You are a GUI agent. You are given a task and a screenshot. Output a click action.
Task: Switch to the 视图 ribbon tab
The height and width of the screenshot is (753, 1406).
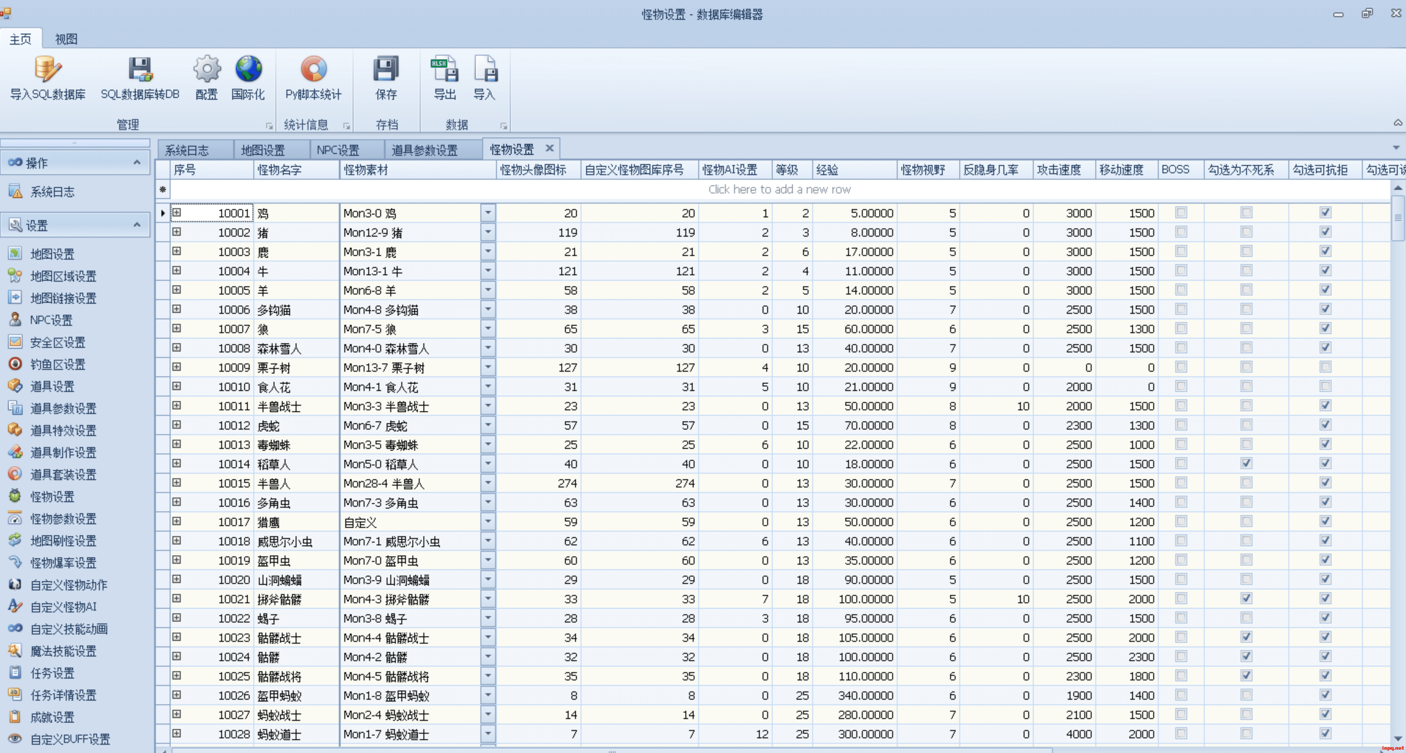click(66, 39)
